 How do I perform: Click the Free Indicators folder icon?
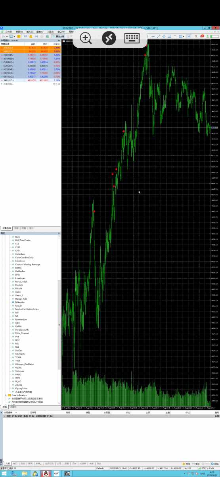tap(9, 395)
